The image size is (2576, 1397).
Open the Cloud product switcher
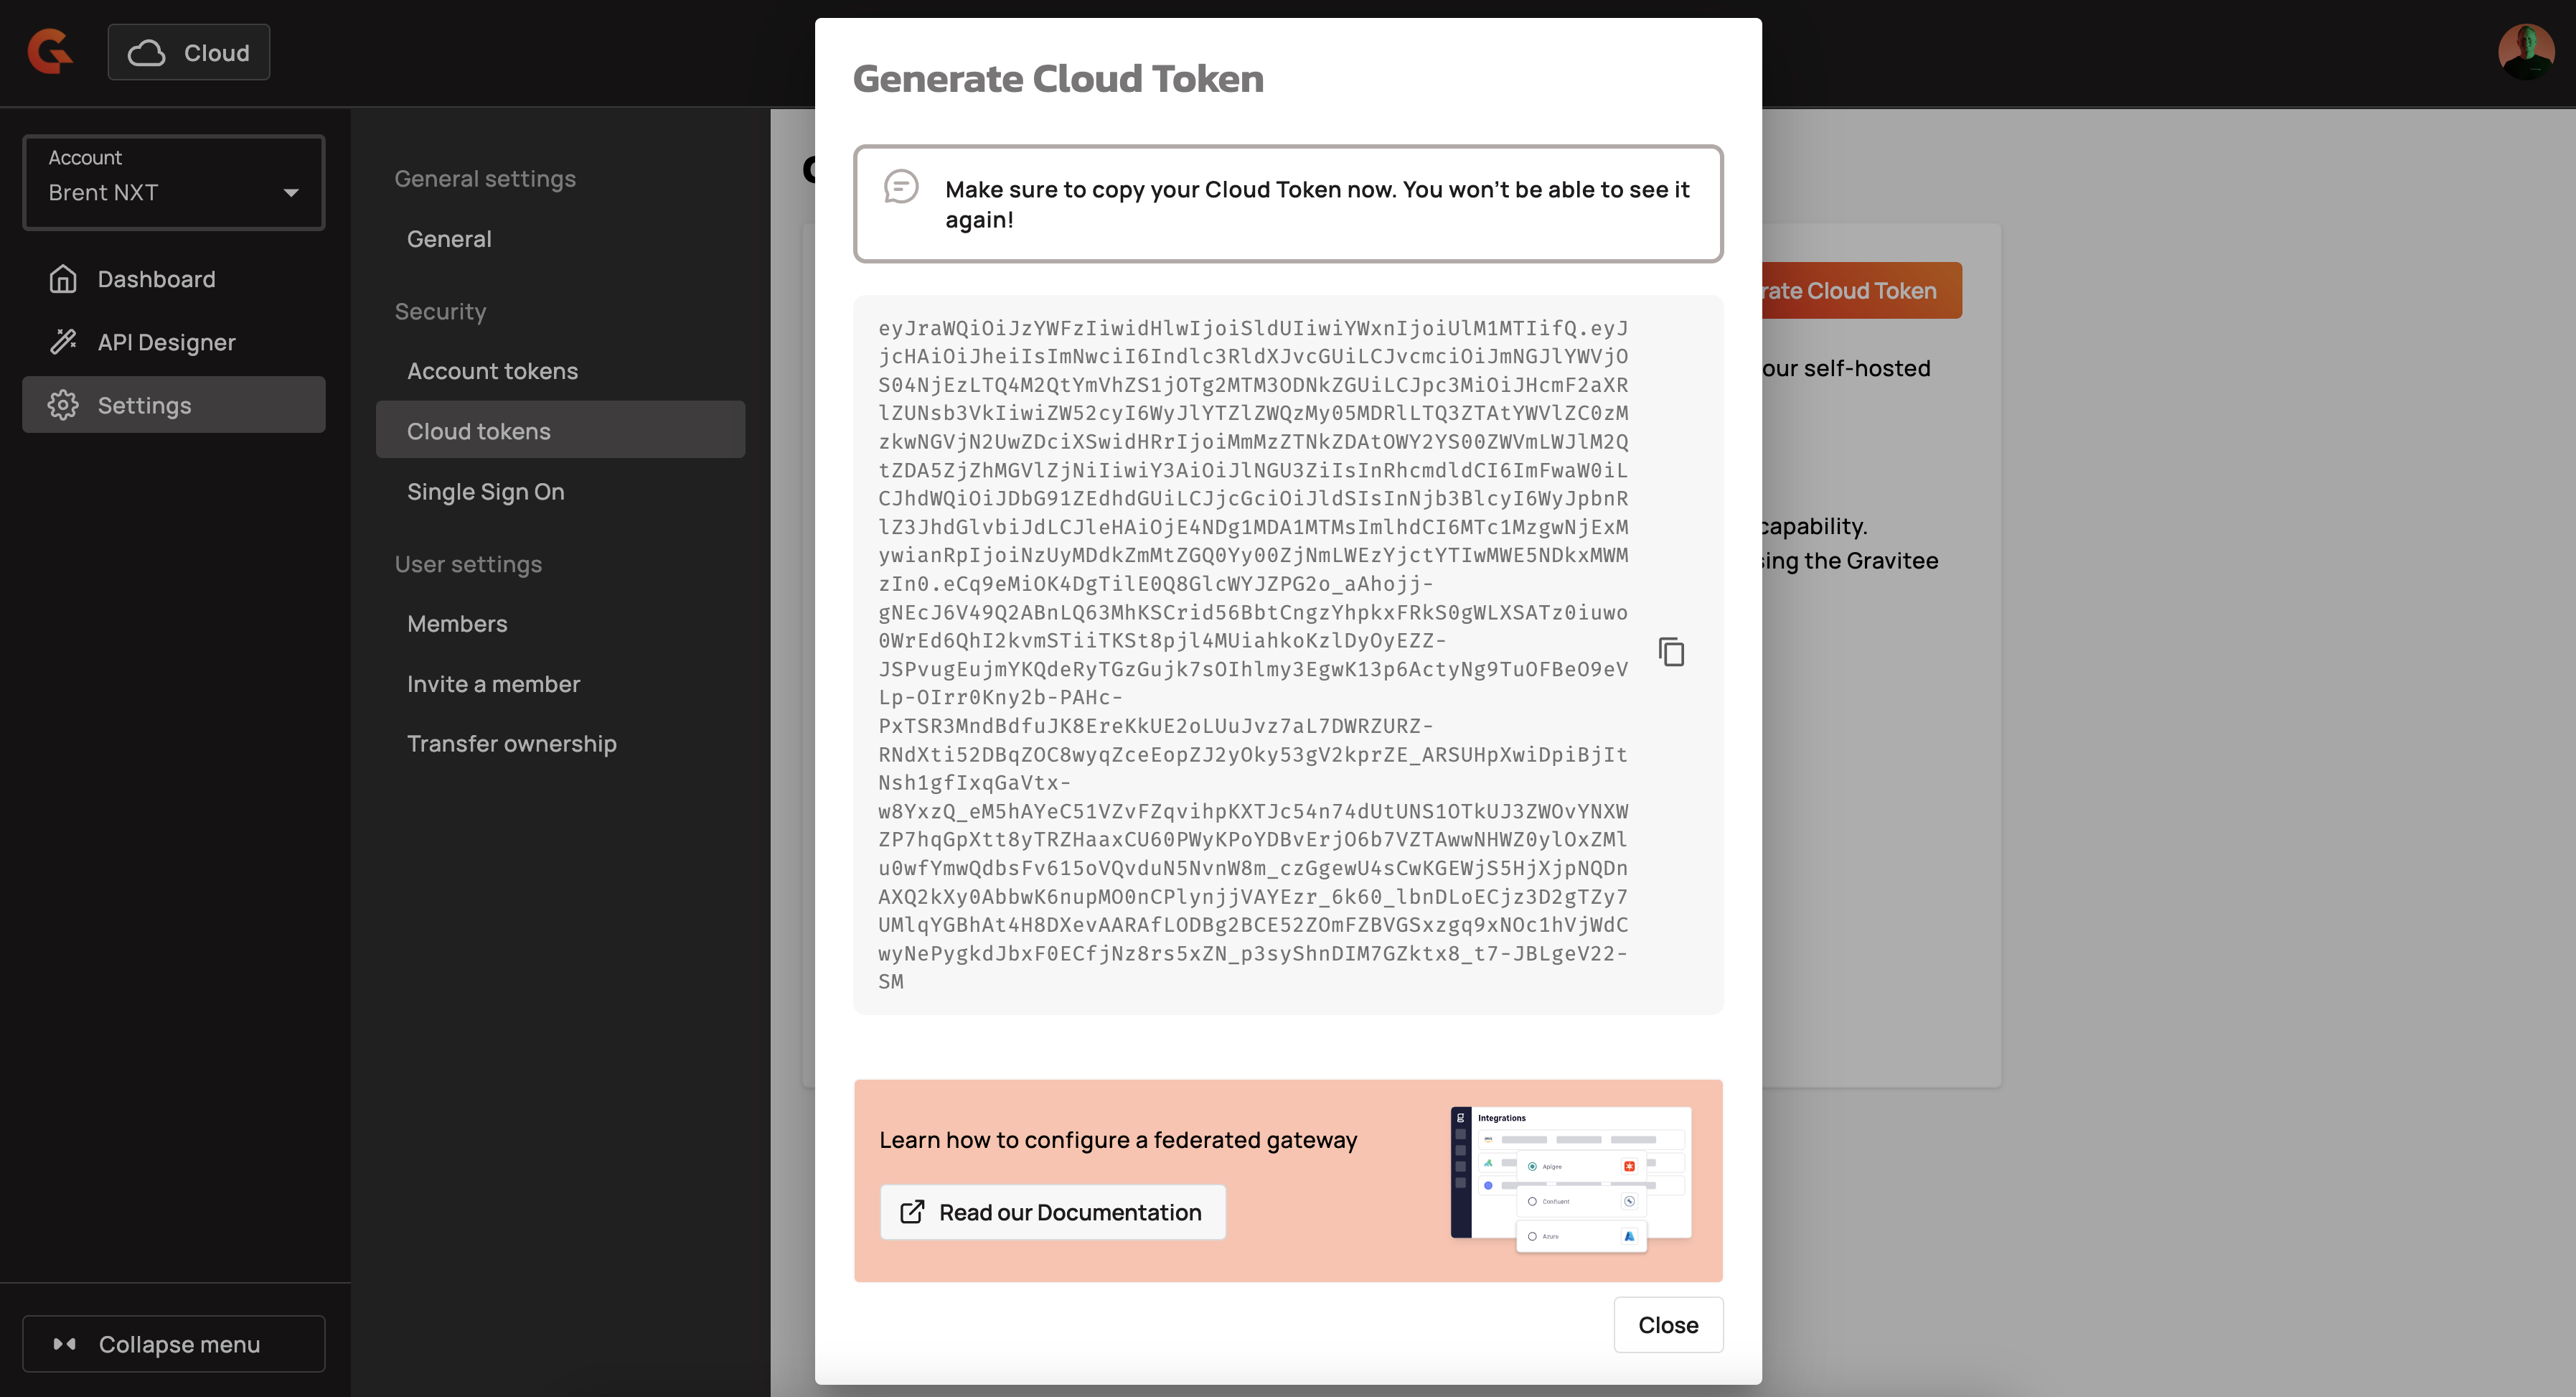(x=189, y=52)
